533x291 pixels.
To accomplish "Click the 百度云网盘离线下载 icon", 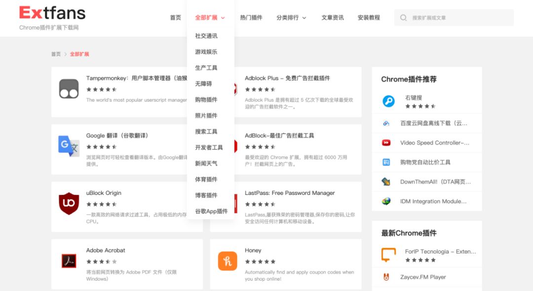I will point(386,123).
